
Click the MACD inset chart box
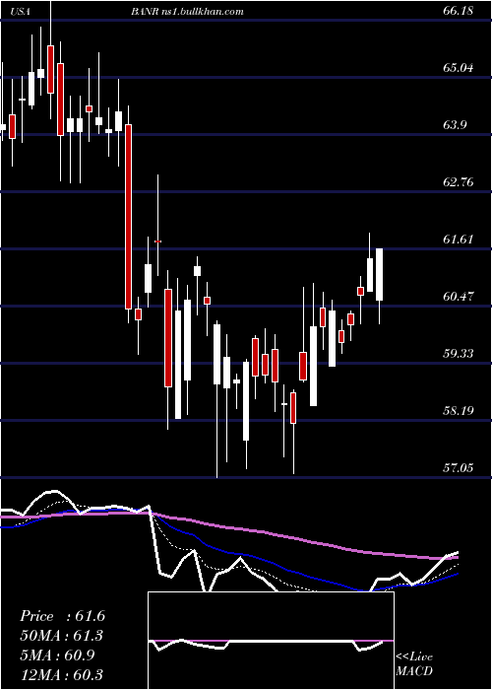click(271, 641)
